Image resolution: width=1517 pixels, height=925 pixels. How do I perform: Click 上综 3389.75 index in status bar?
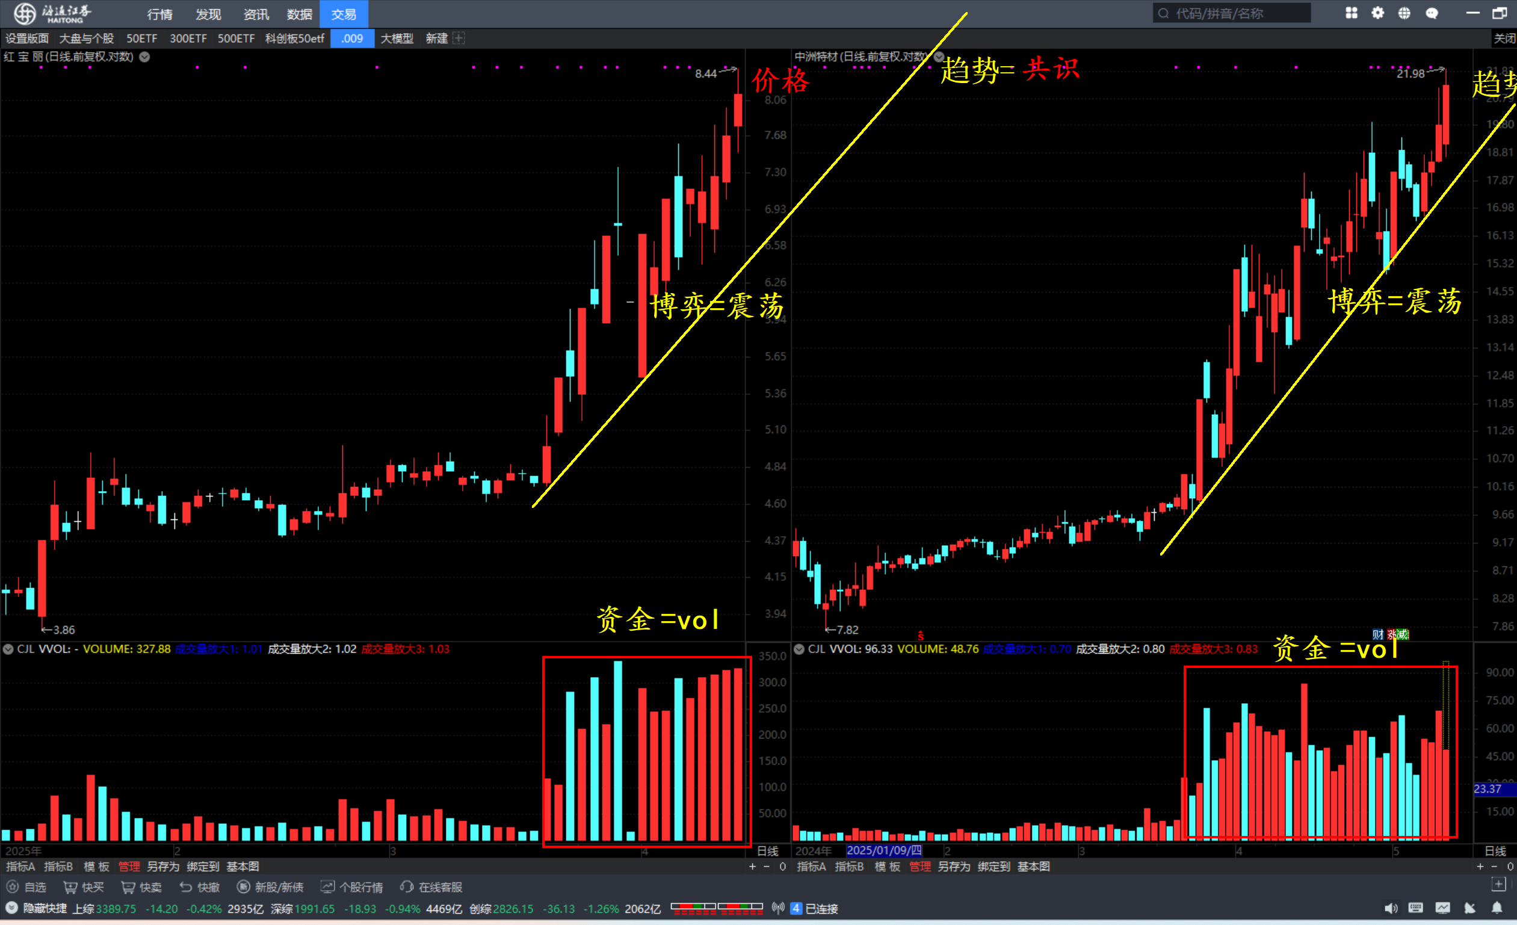pyautogui.click(x=104, y=909)
